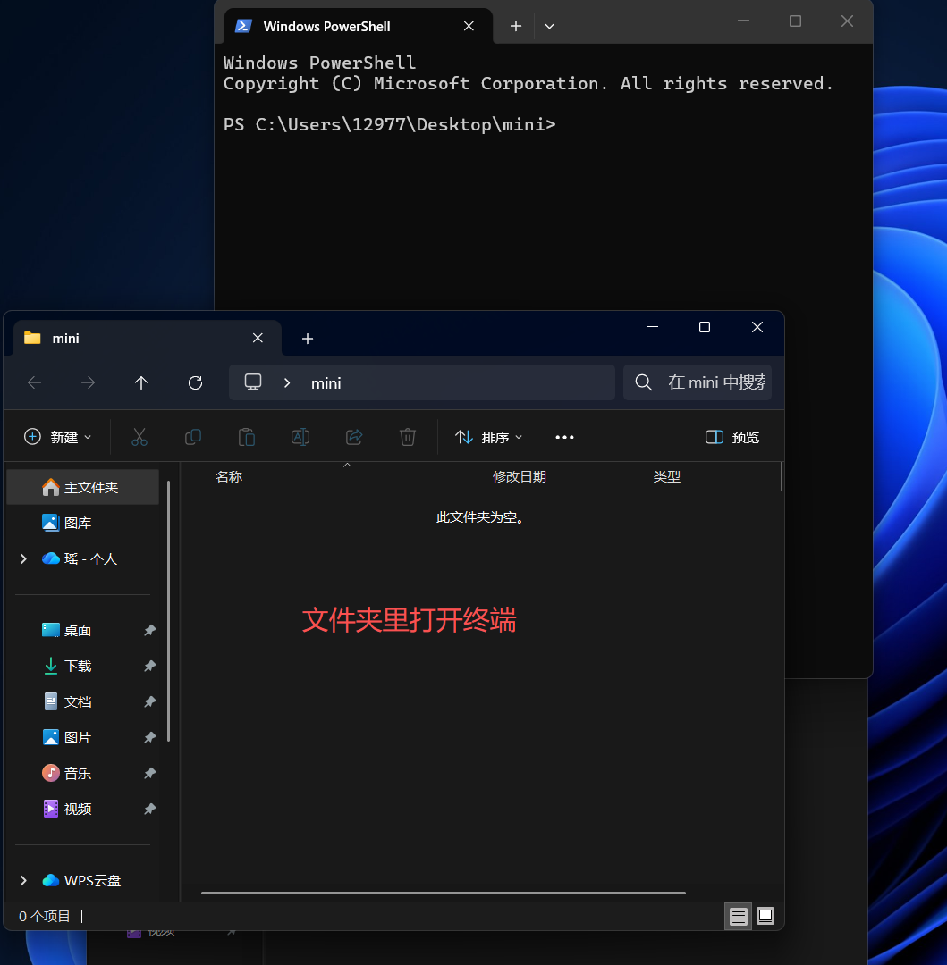Unpin 图片 using its pin icon
The image size is (947, 965).
click(x=149, y=737)
